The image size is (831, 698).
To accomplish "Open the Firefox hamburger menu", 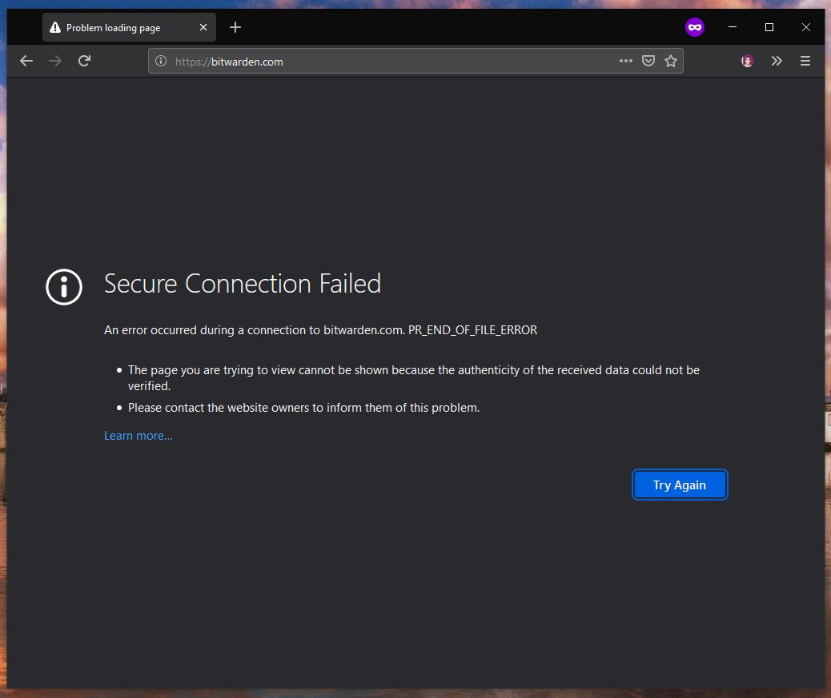I will click(805, 61).
